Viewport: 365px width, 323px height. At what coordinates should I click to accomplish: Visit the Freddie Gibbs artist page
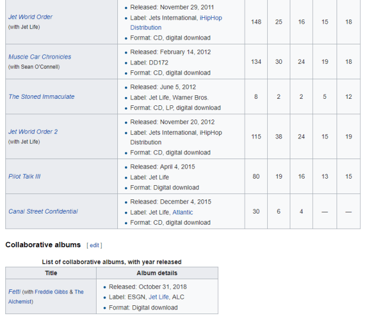[x=52, y=292]
